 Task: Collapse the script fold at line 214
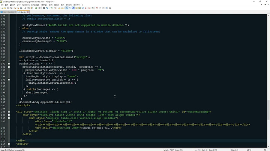[x=9, y=144]
